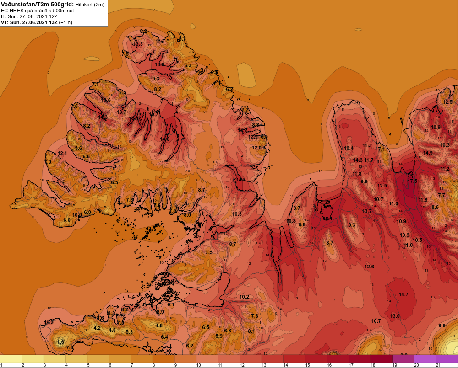Select the 13.0 station temperature

click(x=395, y=316)
